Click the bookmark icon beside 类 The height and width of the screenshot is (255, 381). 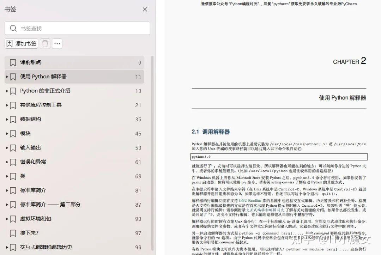(x=13, y=176)
